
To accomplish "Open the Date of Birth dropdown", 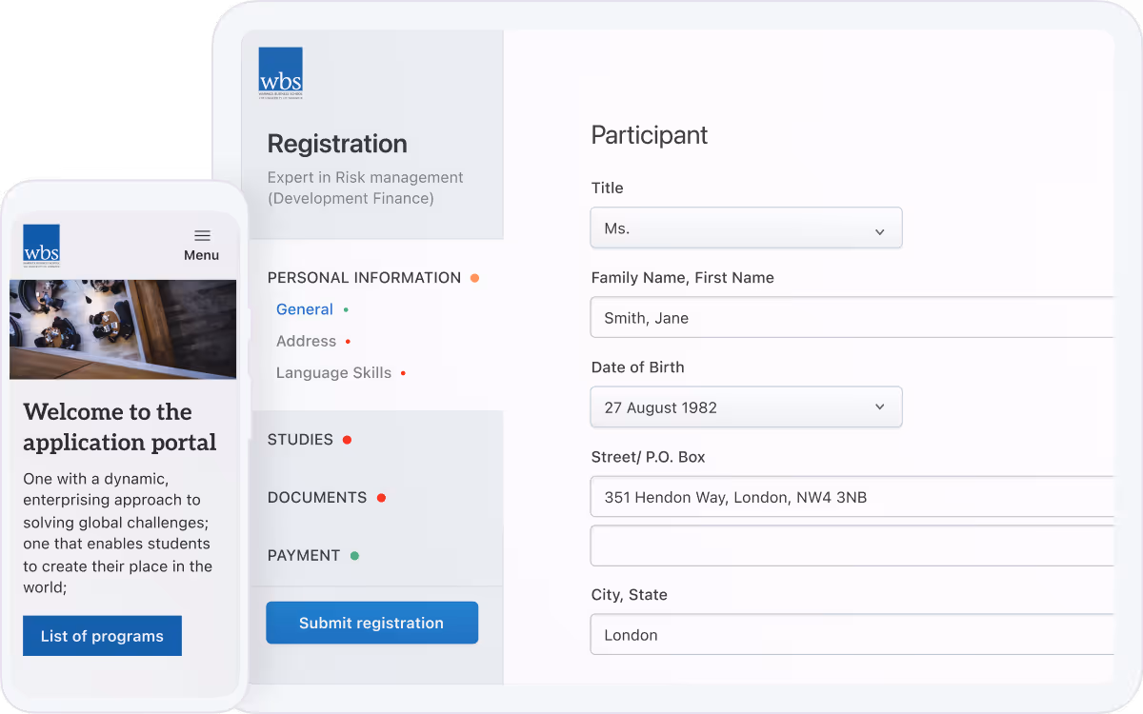I will pyautogui.click(x=746, y=407).
